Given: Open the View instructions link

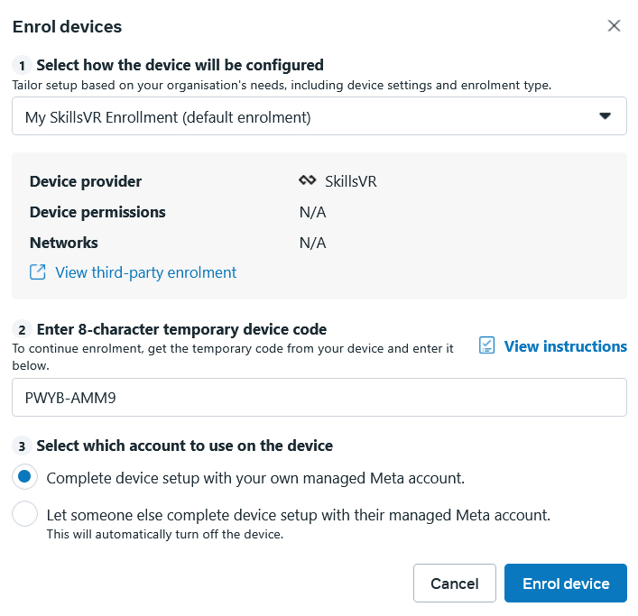Looking at the screenshot, I should [x=565, y=346].
